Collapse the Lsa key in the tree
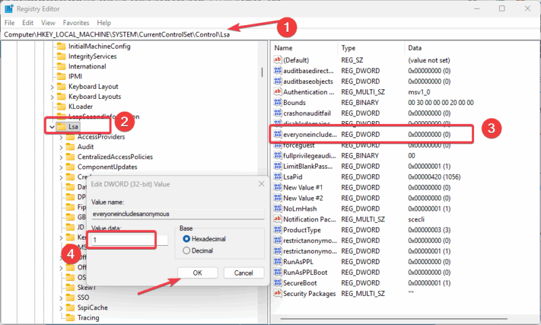This screenshot has height=325, width=541. (x=52, y=127)
